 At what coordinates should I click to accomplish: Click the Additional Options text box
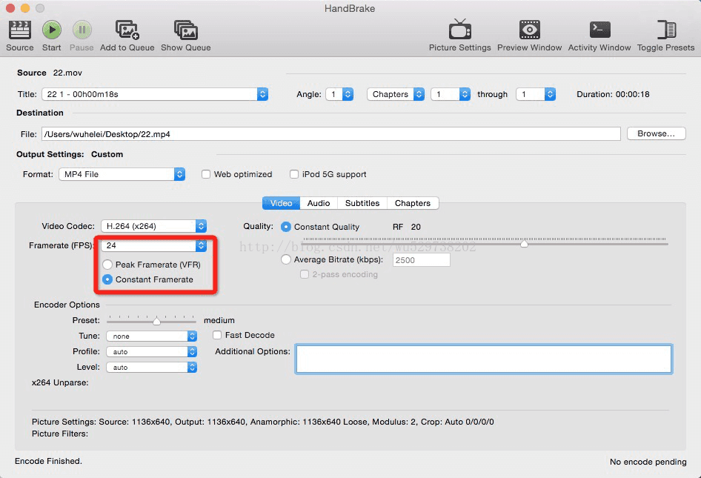coord(484,359)
